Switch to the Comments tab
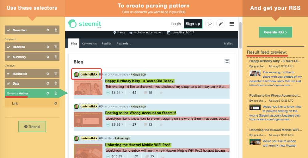Screen dimensions: 308x158 pyautogui.click(x=89, y=44)
